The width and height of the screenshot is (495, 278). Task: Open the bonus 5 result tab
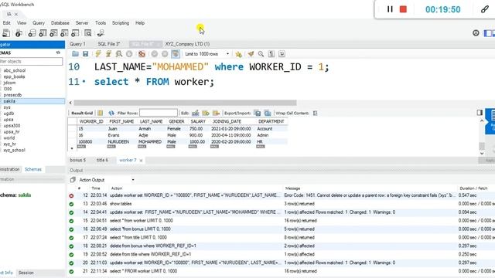point(77,160)
